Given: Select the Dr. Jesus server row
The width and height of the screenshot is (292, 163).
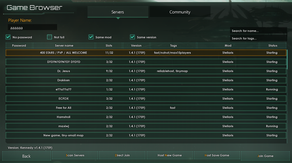Looking at the screenshot, I should [146, 71].
